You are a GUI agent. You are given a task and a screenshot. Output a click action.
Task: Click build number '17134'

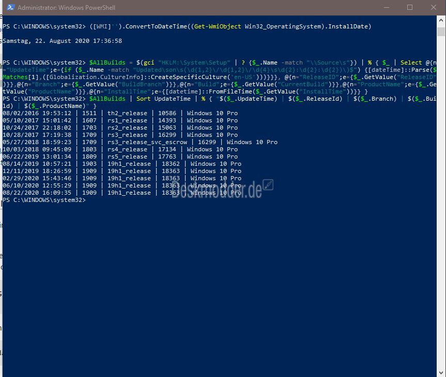point(167,150)
